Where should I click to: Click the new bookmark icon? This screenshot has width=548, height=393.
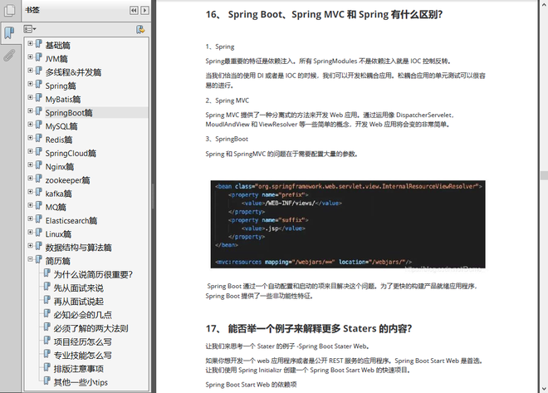click(141, 28)
